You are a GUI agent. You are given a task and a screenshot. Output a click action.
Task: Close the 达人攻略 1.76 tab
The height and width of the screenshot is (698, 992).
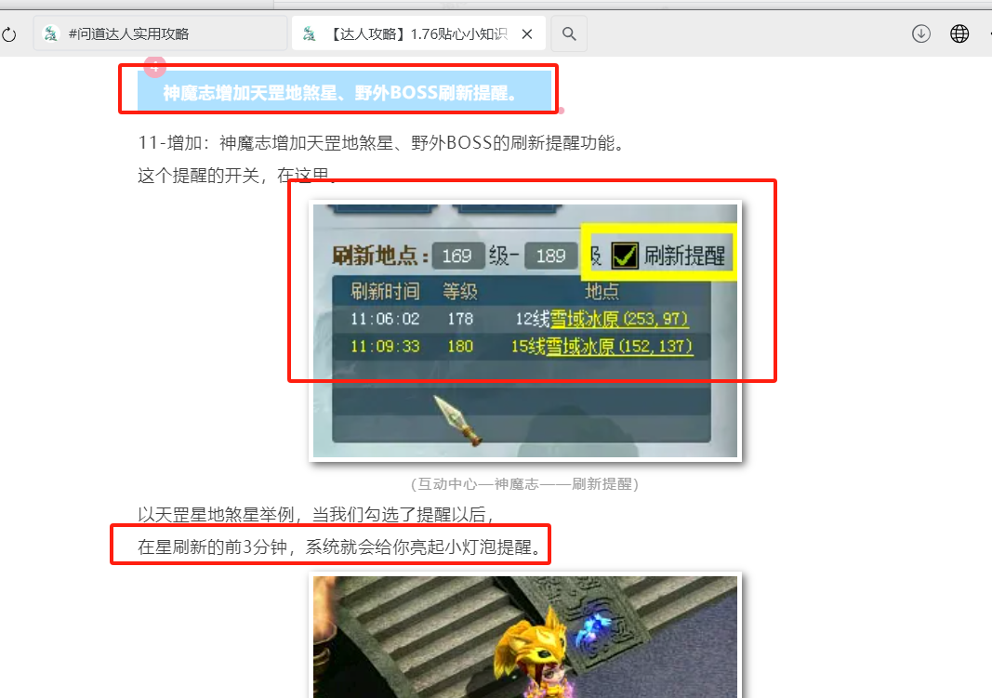(527, 34)
